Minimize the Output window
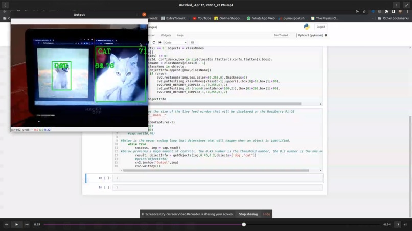412x231 pixels. click(x=137, y=15)
